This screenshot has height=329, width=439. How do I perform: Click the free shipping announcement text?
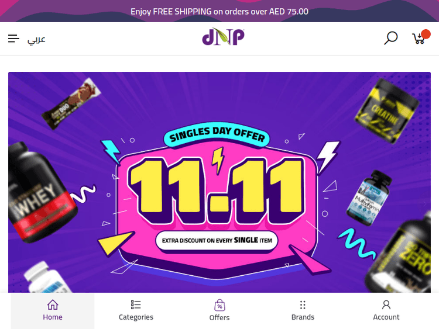[220, 12]
